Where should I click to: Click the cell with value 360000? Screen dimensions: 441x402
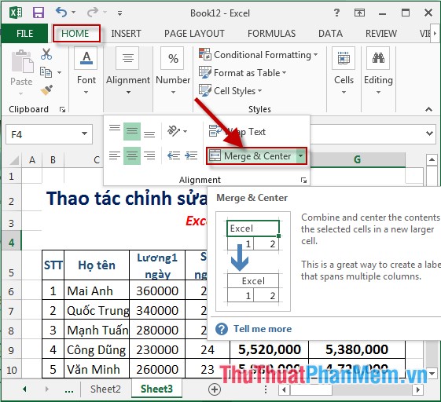(157, 291)
